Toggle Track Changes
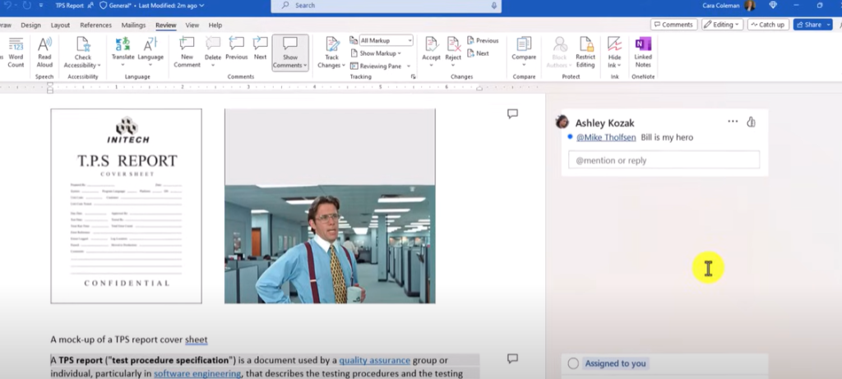Image resolution: width=842 pixels, height=379 pixels. pyautogui.click(x=332, y=53)
